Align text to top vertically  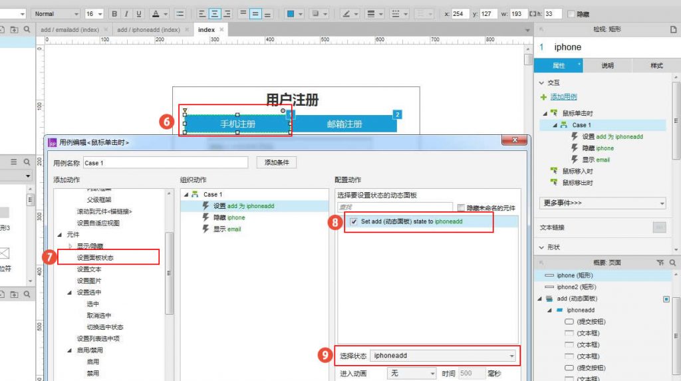[x=243, y=14]
